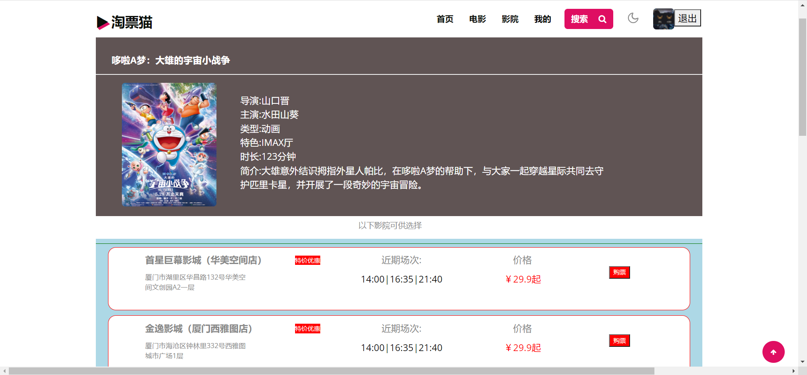Click the 以下影院可供选择 heading
Screen dimensions: 807x375
(x=390, y=226)
